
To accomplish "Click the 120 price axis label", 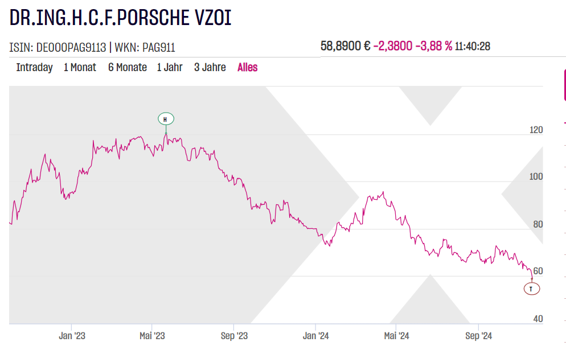I will [536, 130].
